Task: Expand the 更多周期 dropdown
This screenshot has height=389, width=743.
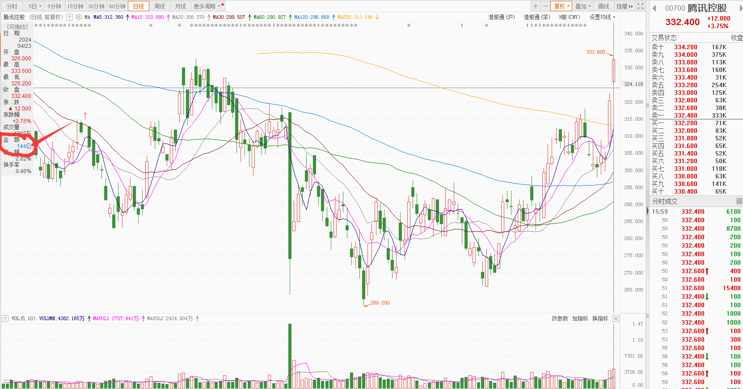Action: (207, 6)
